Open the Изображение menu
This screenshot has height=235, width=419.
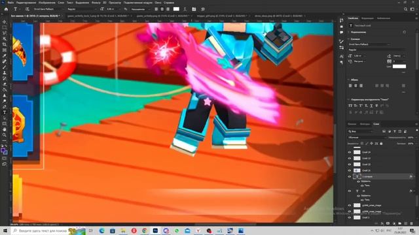click(46, 3)
